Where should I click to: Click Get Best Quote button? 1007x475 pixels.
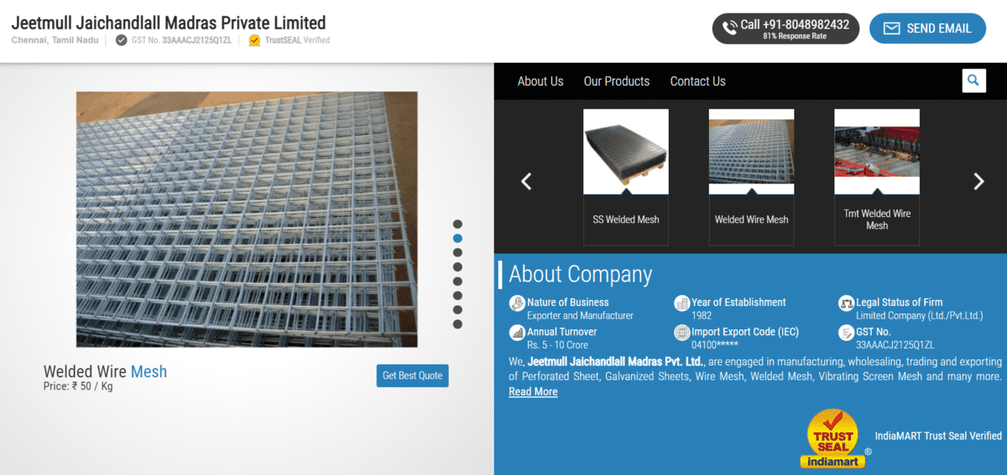pyautogui.click(x=412, y=375)
